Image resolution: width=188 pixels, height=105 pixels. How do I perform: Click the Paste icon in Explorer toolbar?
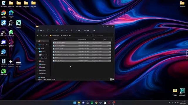point(57,30)
